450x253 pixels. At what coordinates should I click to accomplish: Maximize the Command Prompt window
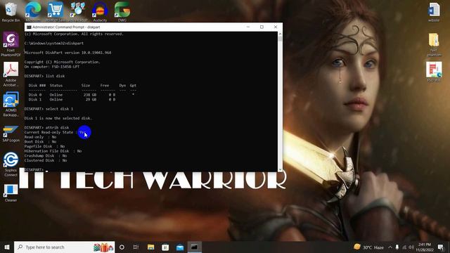[262, 27]
